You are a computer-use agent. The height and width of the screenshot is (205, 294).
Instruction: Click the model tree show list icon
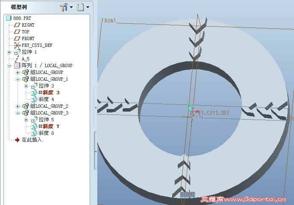(80, 7)
